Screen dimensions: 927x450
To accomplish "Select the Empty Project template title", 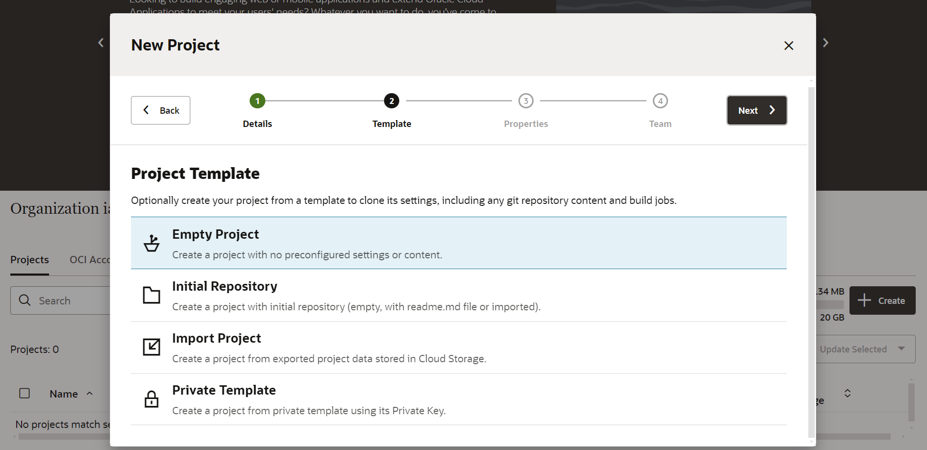I will coord(215,234).
